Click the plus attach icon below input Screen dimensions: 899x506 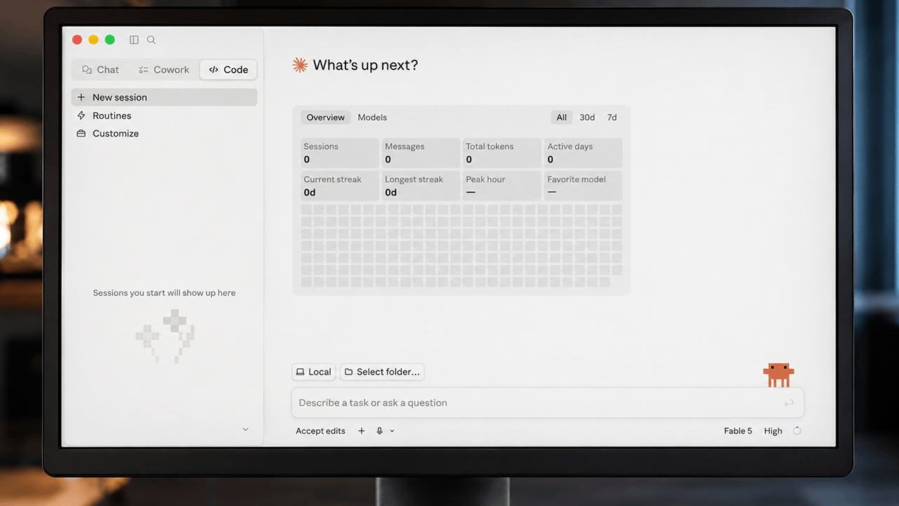pyautogui.click(x=362, y=431)
